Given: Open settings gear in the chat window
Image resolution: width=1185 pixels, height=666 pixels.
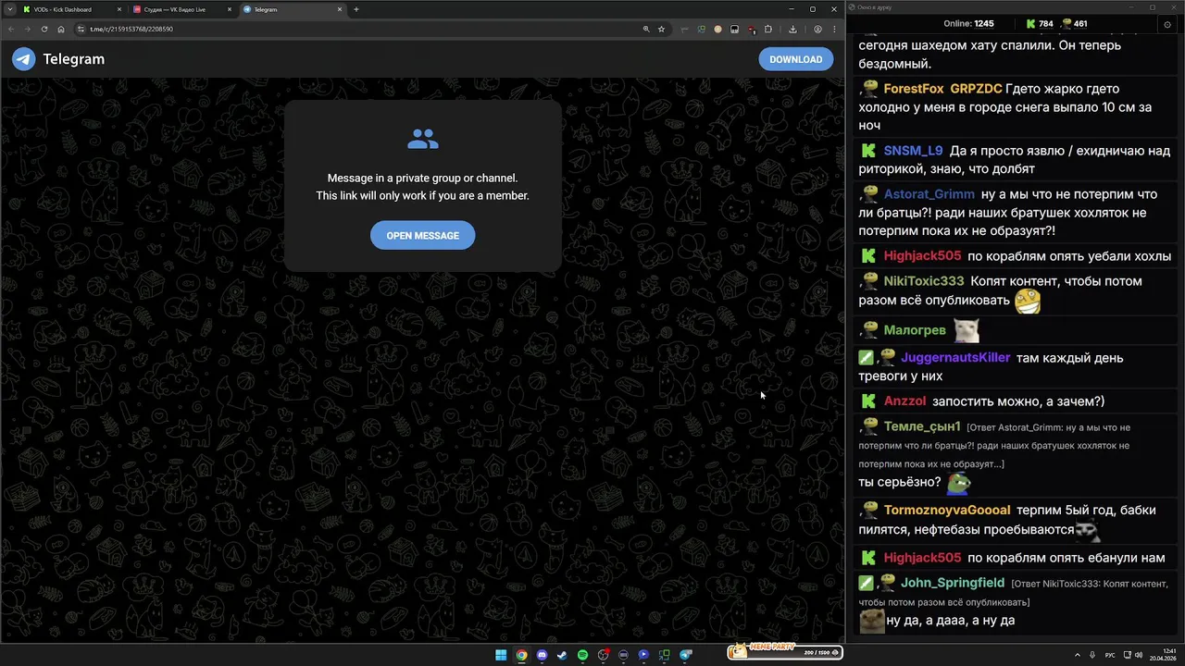Looking at the screenshot, I should [x=1166, y=24].
